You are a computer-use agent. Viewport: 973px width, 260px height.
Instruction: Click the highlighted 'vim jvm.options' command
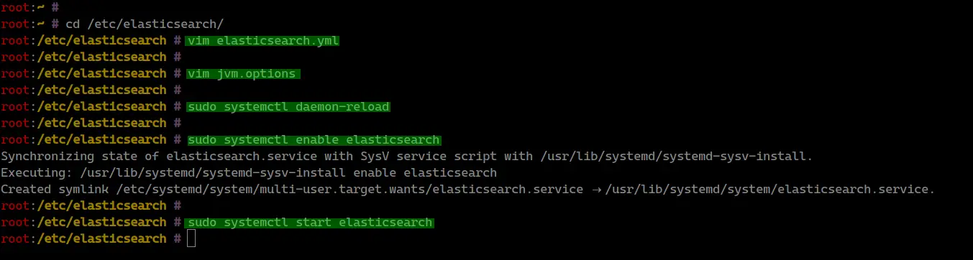point(244,73)
